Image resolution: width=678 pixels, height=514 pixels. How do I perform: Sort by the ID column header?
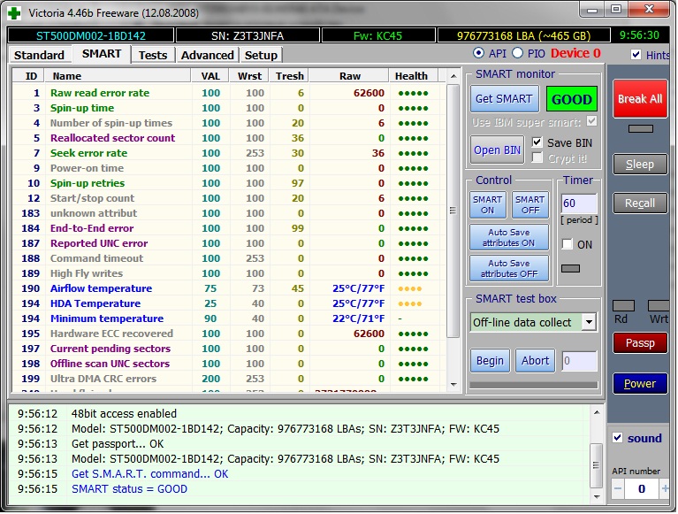pyautogui.click(x=28, y=76)
